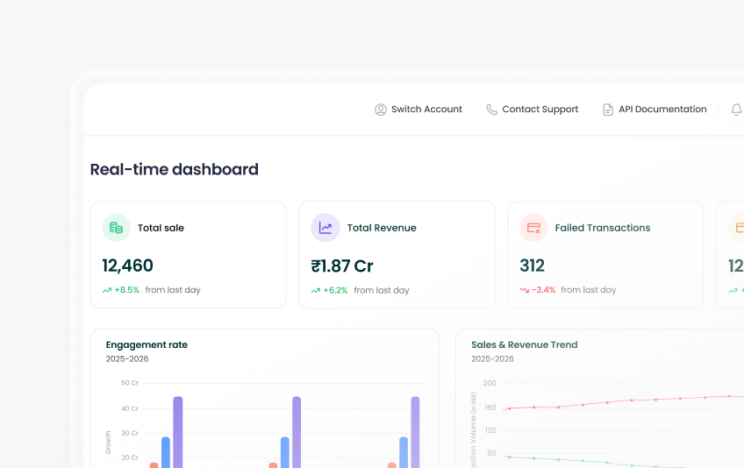Image resolution: width=744 pixels, height=468 pixels.
Task: Click the Real-time dashboard heading
Action: tap(174, 169)
